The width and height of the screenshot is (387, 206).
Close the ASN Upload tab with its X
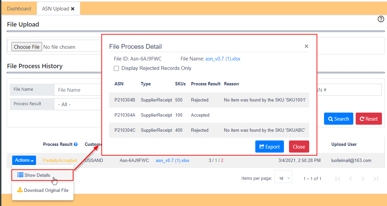point(73,9)
